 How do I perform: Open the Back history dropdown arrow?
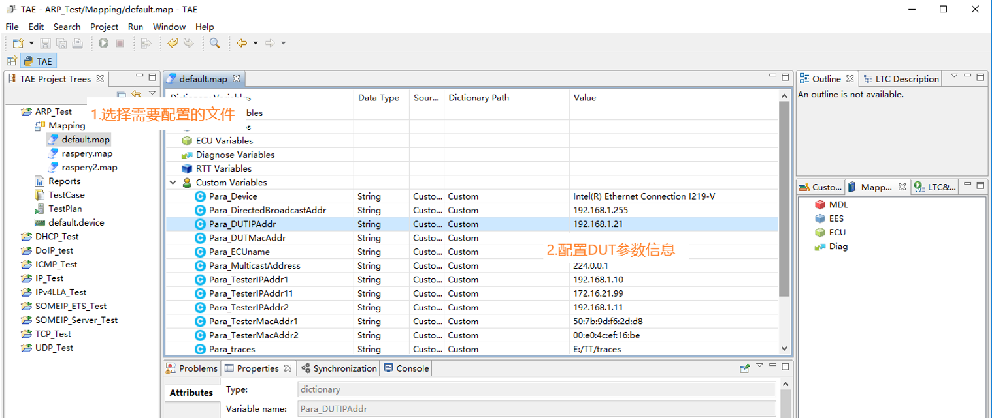pos(256,43)
